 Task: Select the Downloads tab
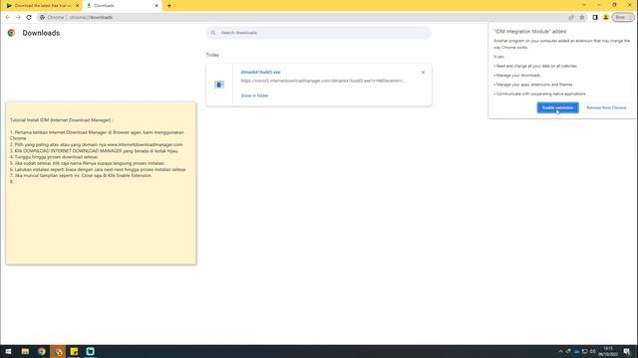pos(121,6)
